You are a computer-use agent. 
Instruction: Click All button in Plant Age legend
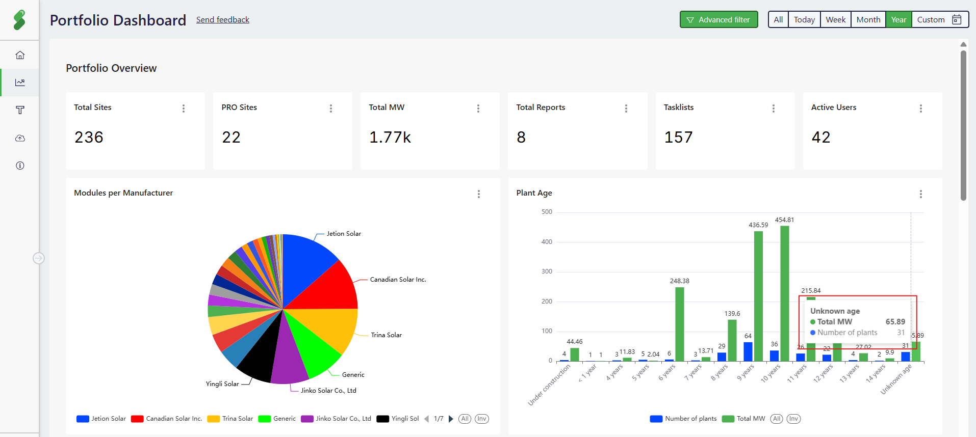777,419
